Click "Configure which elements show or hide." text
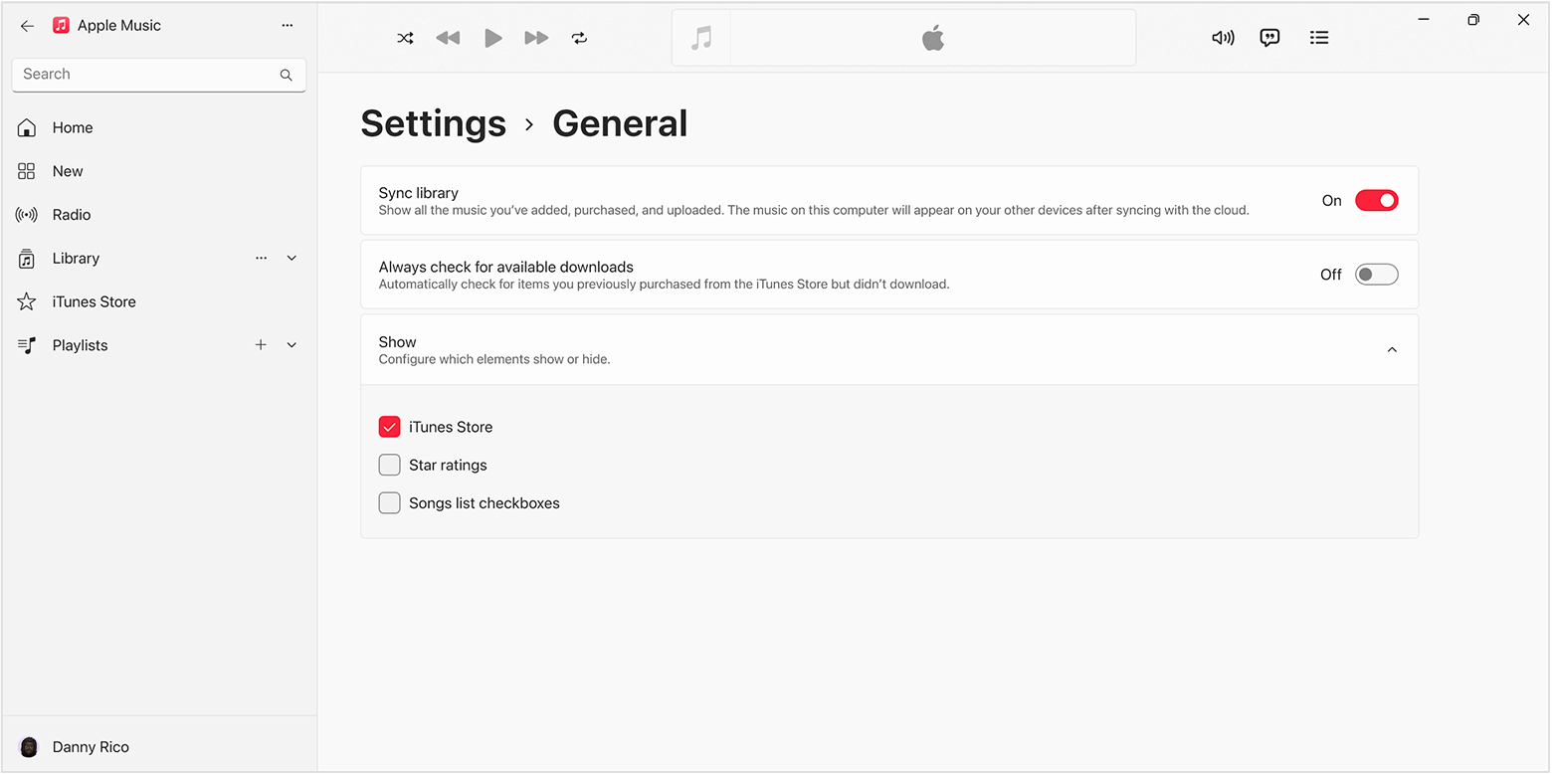The image size is (1552, 774). pos(494,359)
